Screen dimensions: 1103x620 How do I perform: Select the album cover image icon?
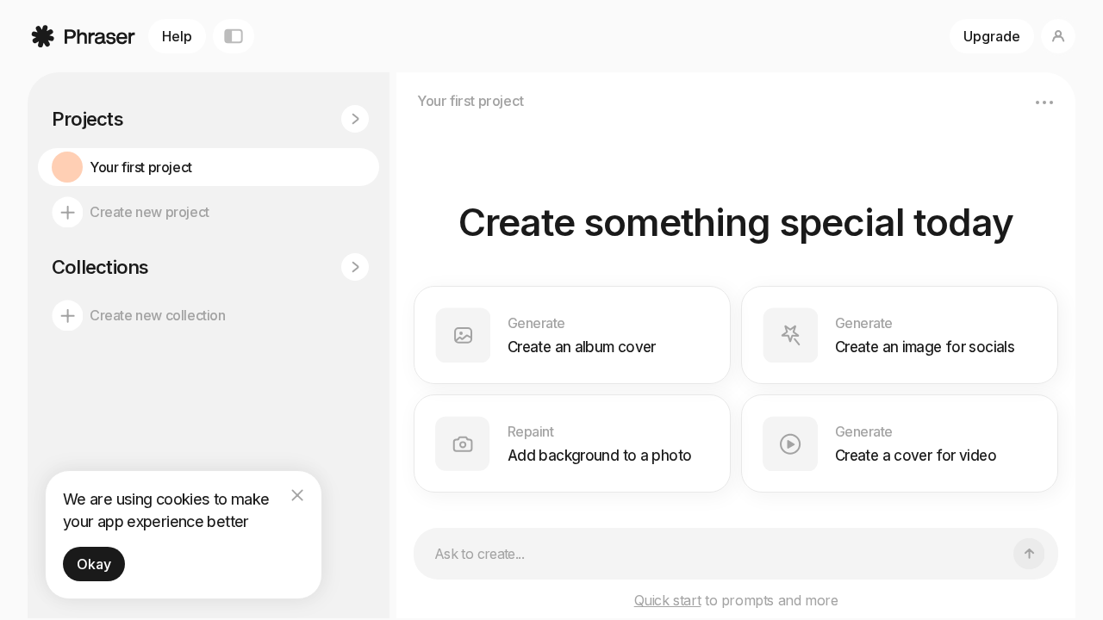pos(463,335)
